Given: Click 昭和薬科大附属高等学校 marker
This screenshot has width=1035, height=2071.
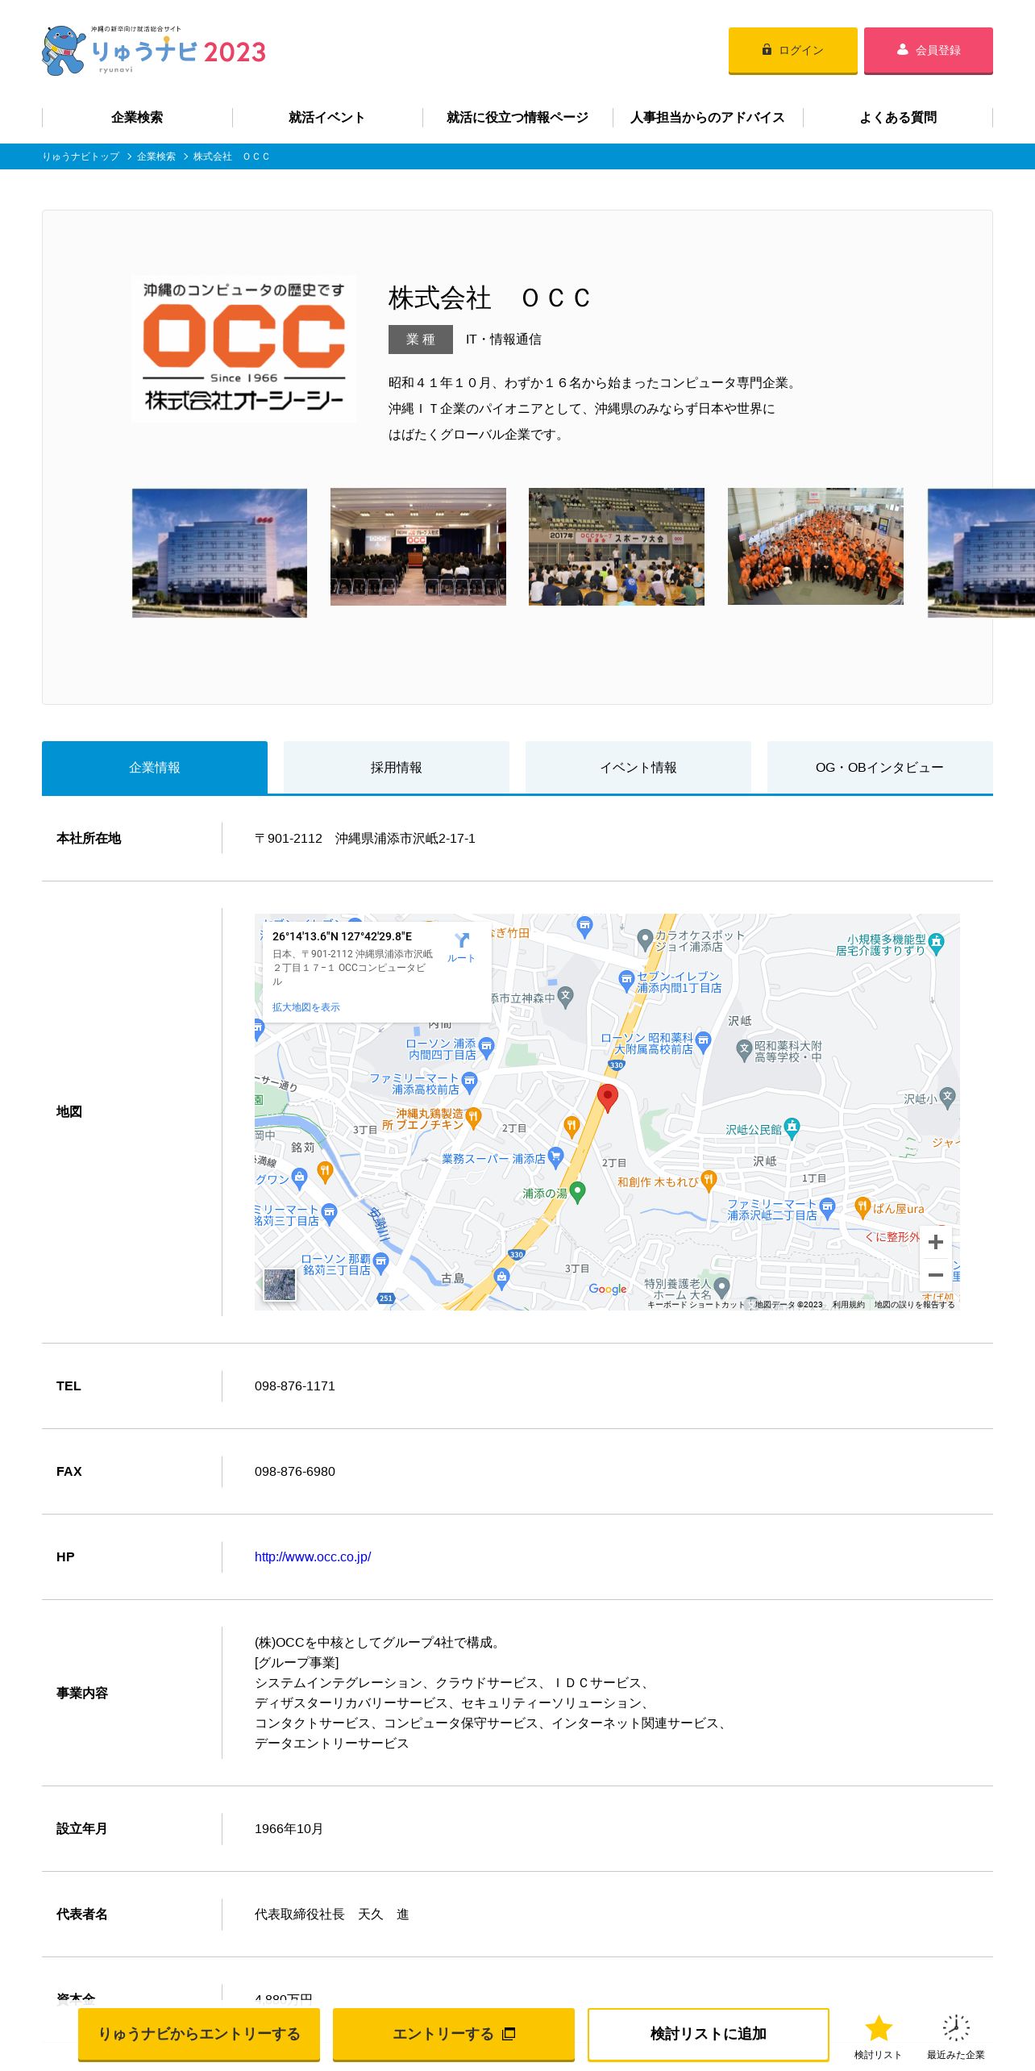Looking at the screenshot, I should [745, 1050].
